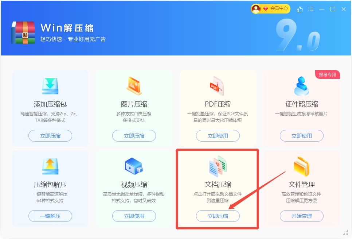
Task: Click the 文档压缩 documents icon
Action: tap(218, 166)
